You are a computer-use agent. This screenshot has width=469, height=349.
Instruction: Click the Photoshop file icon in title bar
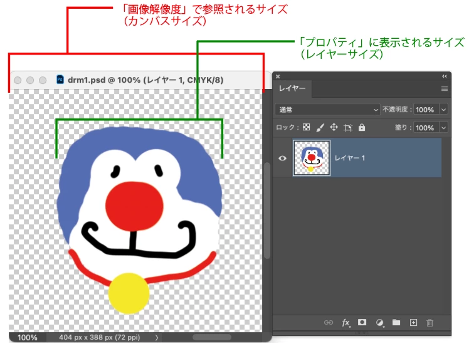click(x=60, y=80)
